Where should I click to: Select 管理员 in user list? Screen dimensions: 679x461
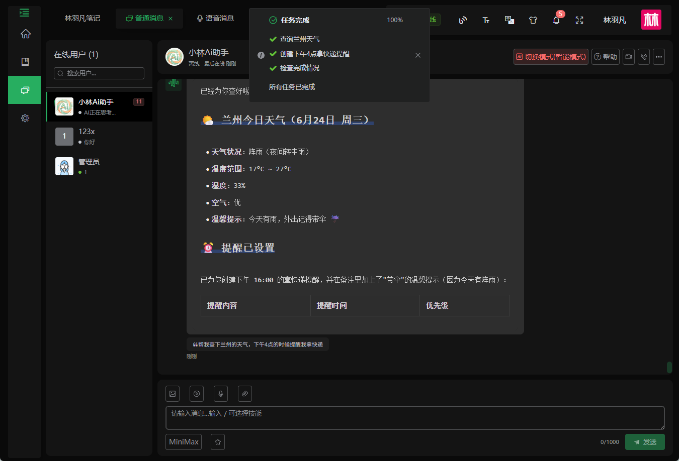coord(99,166)
